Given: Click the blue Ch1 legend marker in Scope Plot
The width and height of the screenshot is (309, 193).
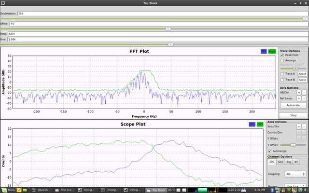Looking at the screenshot, I should [252, 124].
